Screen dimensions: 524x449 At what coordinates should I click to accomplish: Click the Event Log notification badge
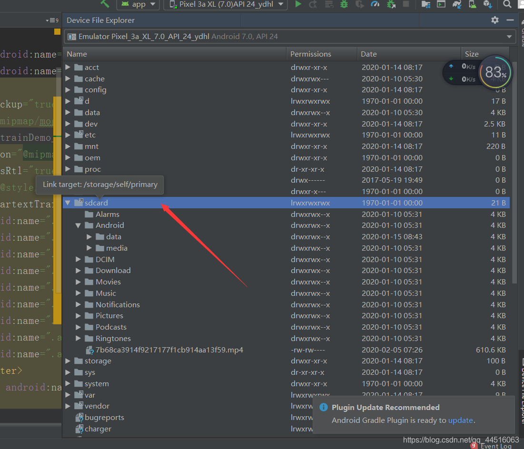click(474, 445)
